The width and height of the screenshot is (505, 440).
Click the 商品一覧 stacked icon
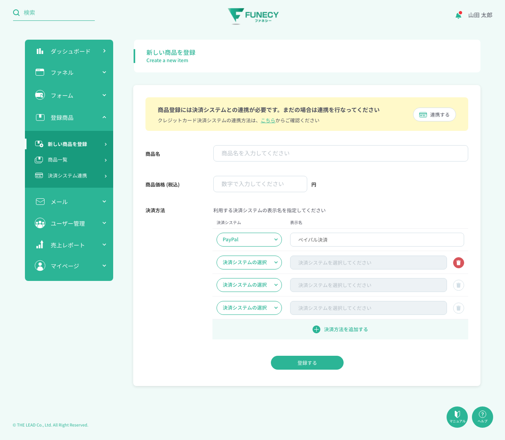coord(39,160)
